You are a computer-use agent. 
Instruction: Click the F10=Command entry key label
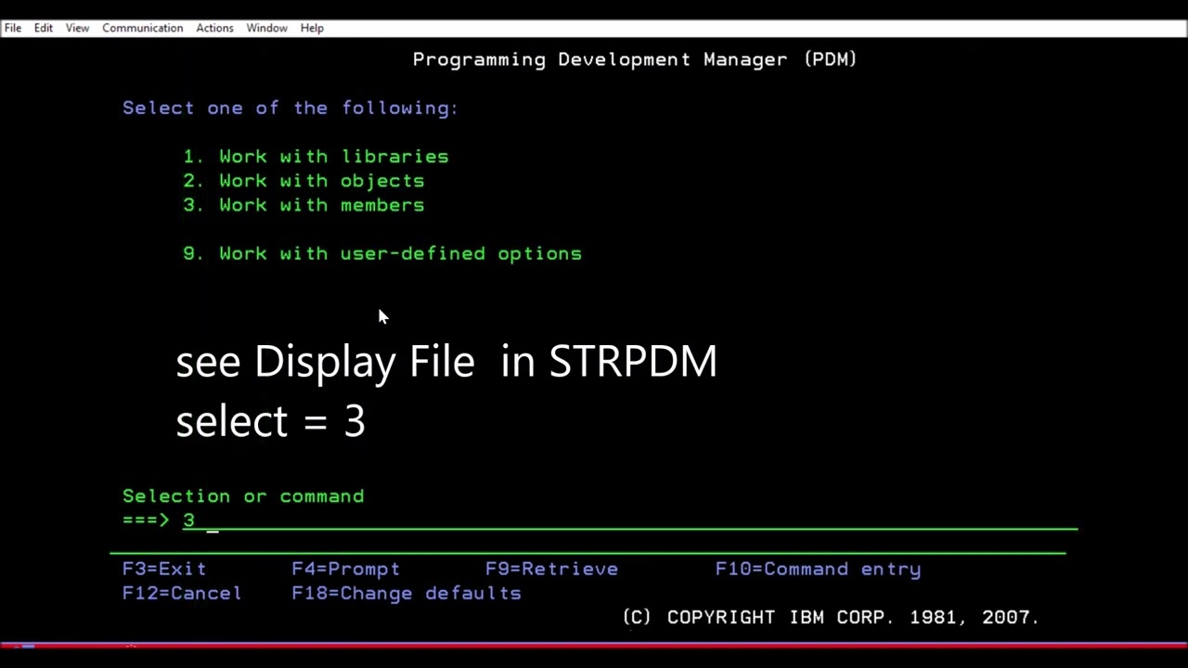pyautogui.click(x=818, y=569)
